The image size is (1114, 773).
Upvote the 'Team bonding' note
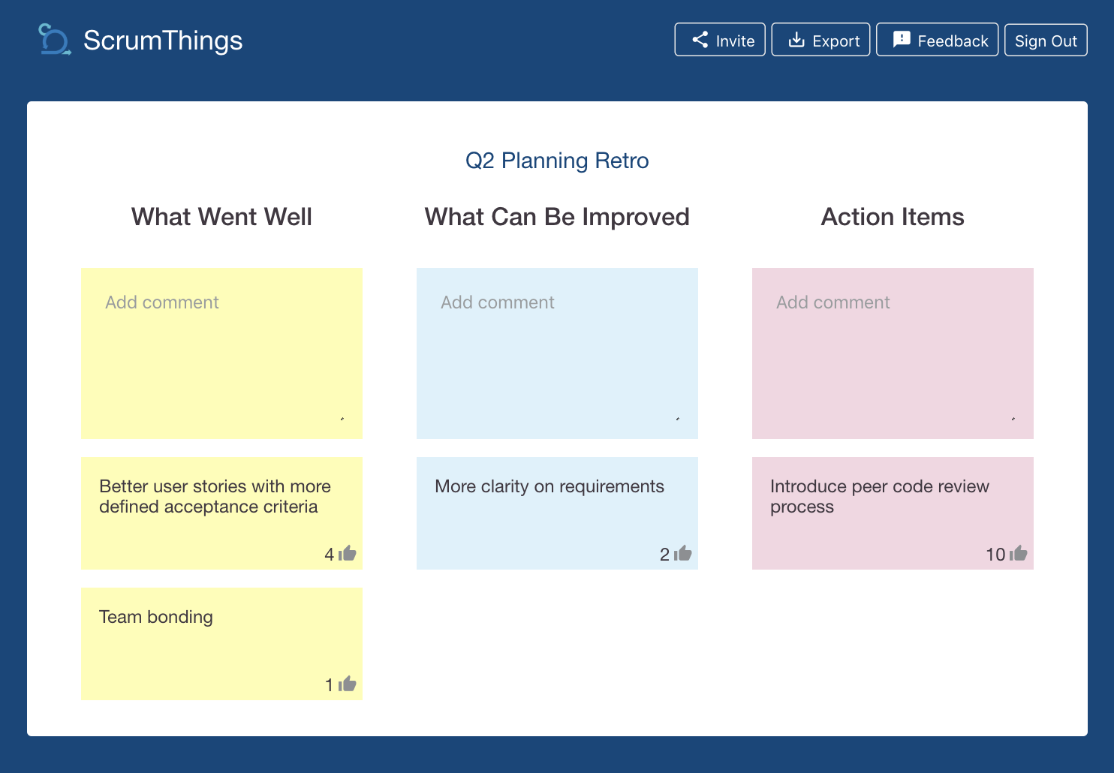tap(347, 684)
